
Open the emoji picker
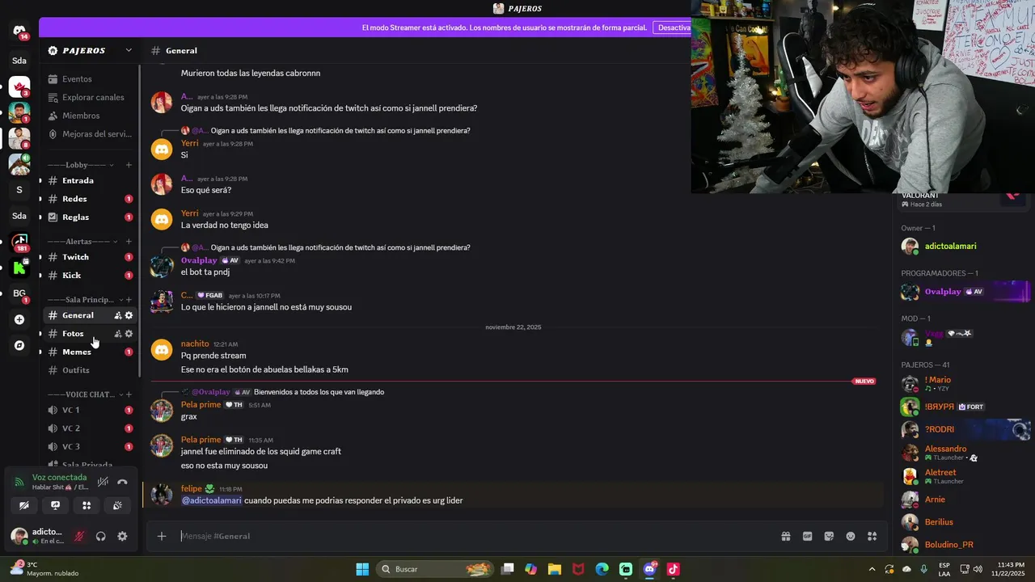851,536
